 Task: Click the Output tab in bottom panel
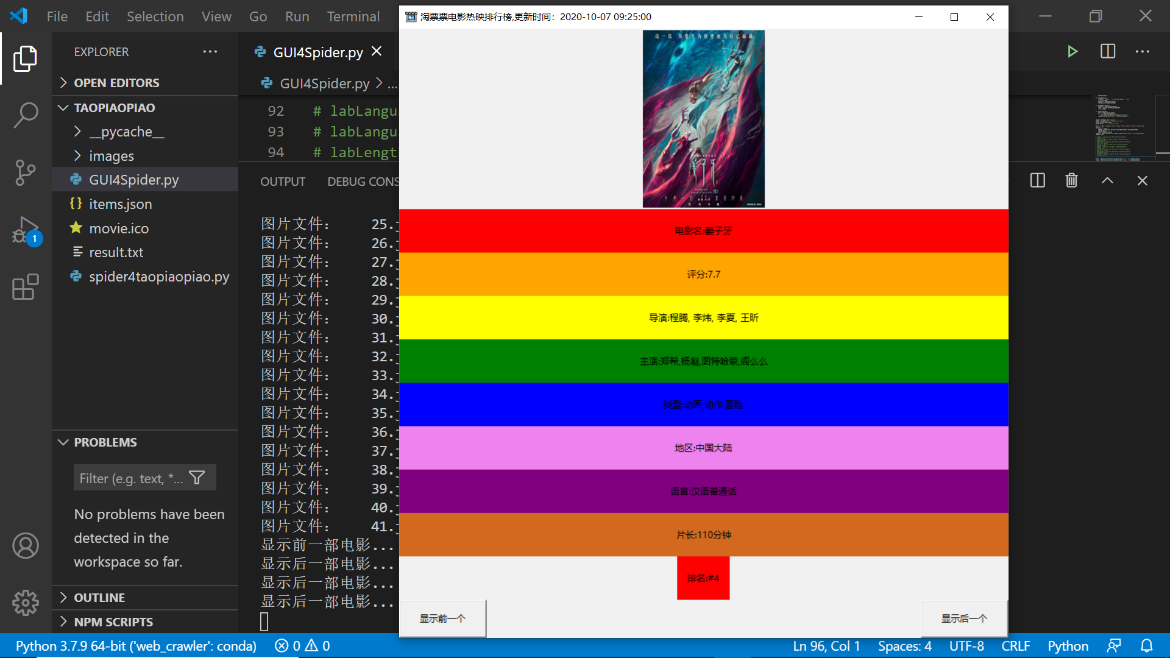282,181
